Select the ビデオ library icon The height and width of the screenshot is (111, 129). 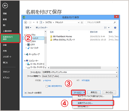tap(28, 45)
